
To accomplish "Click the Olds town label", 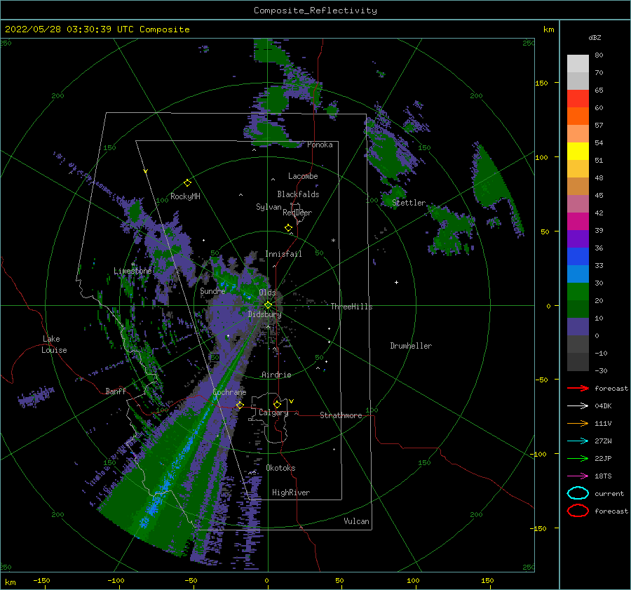I will click(267, 293).
